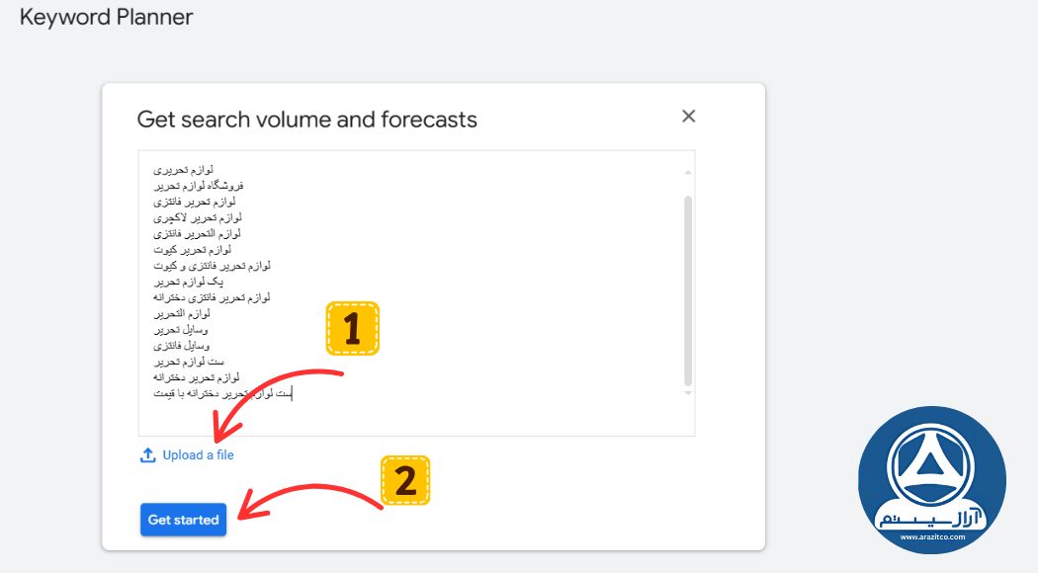
Task: Click the round blue Arazitco logo
Action: (x=931, y=480)
